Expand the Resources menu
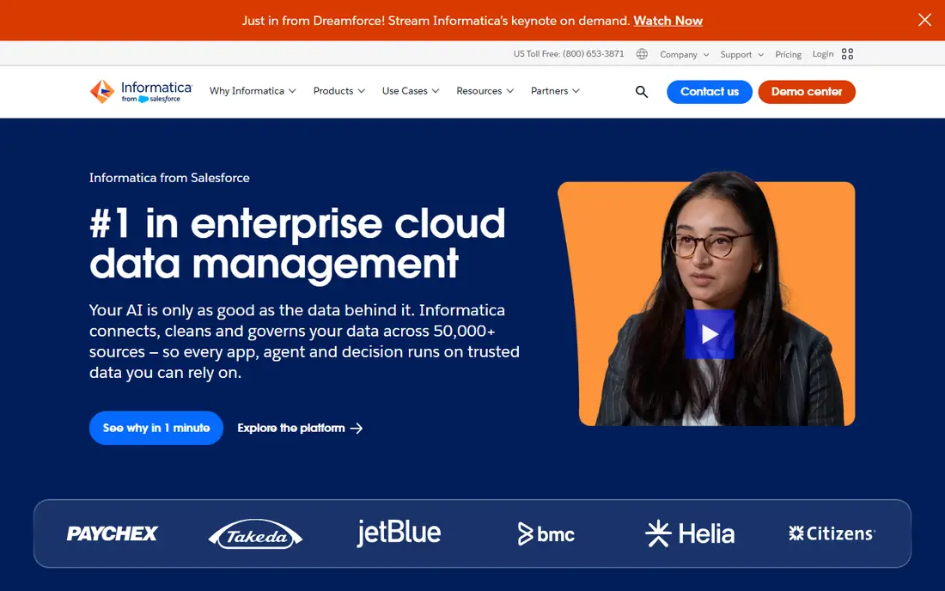The height and width of the screenshot is (591, 945). point(485,91)
